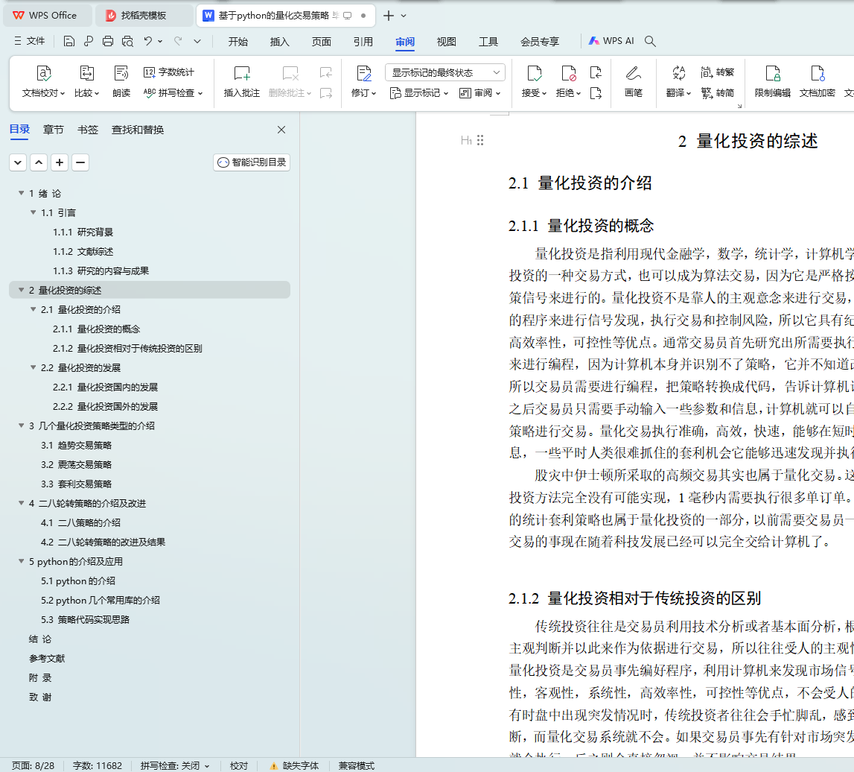Collapse the '1 绪论' outline node
The height and width of the screenshot is (772, 854).
click(22, 194)
